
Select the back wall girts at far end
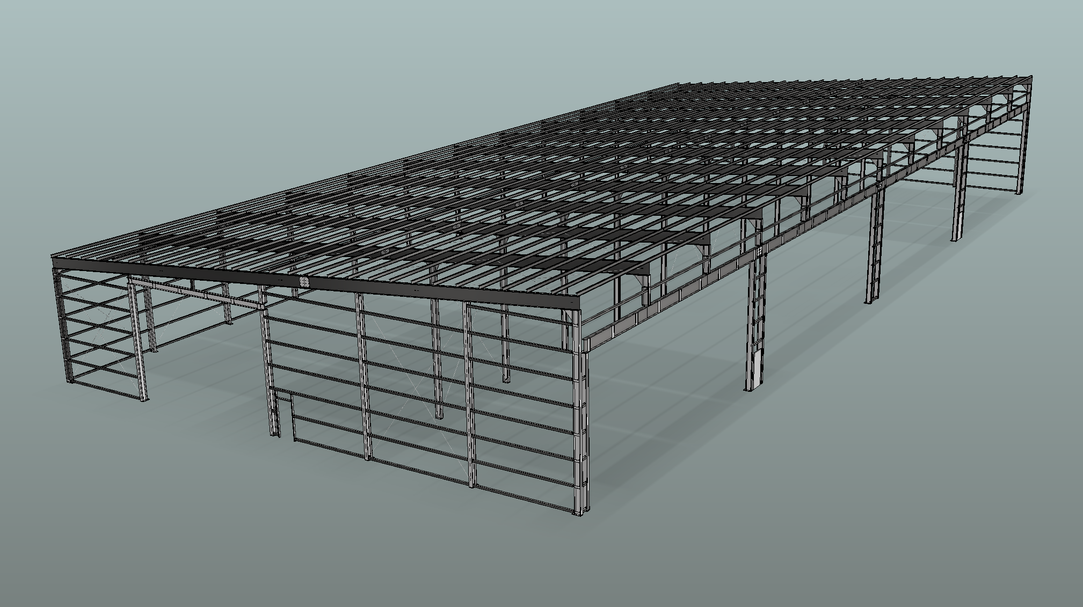993,161
